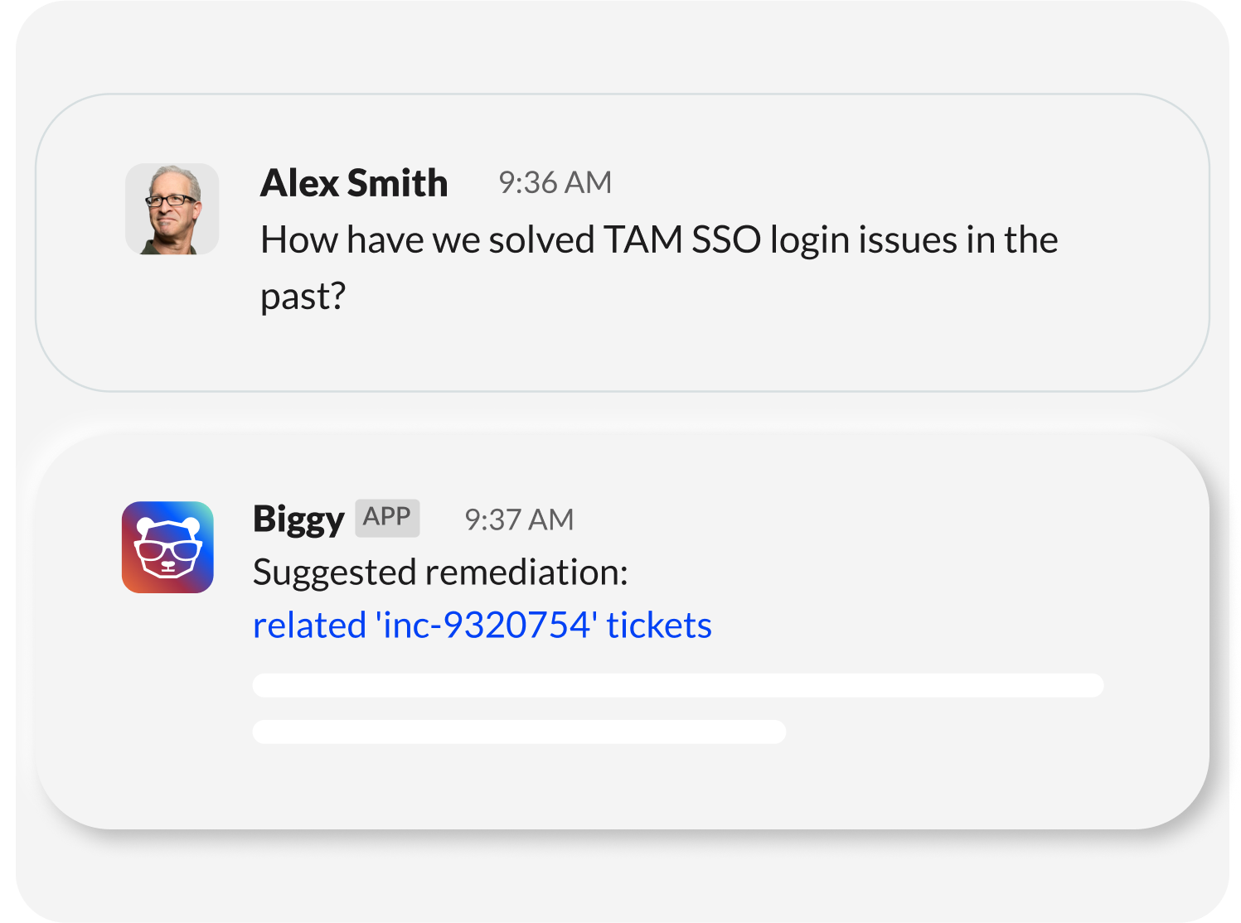Click the Alex Smith message card
Image resolution: width=1241 pixels, height=923 pixels.
(x=623, y=242)
